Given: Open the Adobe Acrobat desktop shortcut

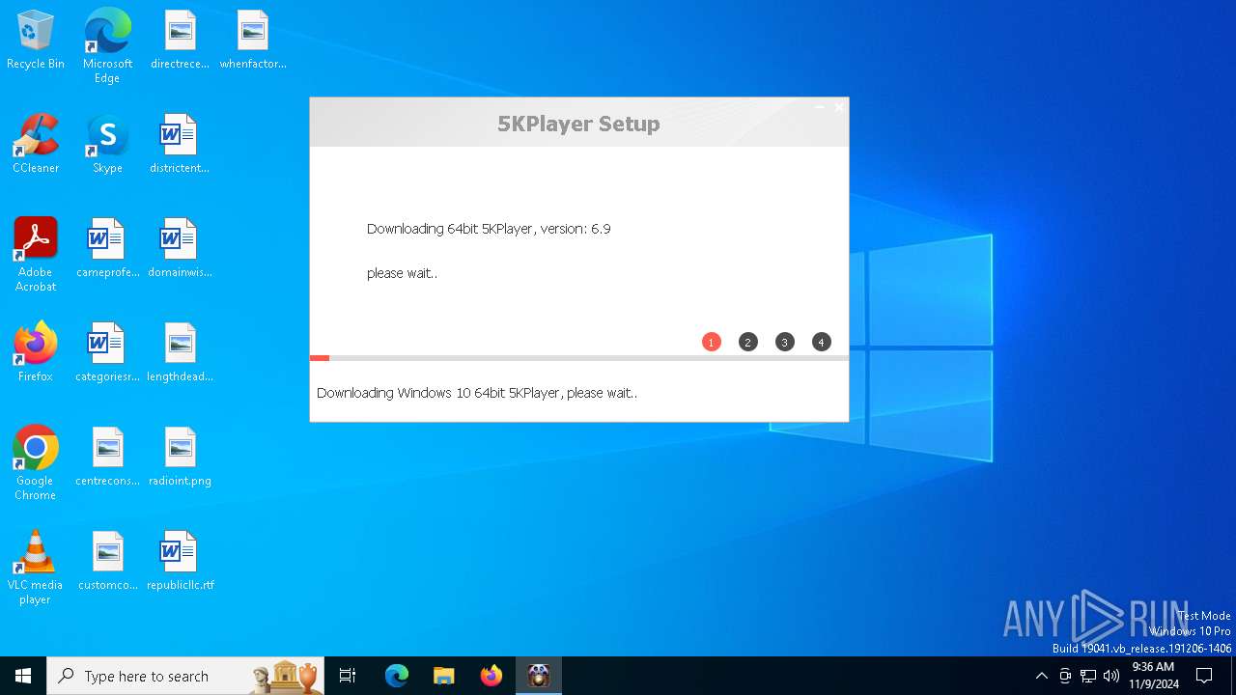Looking at the screenshot, I should (36, 255).
